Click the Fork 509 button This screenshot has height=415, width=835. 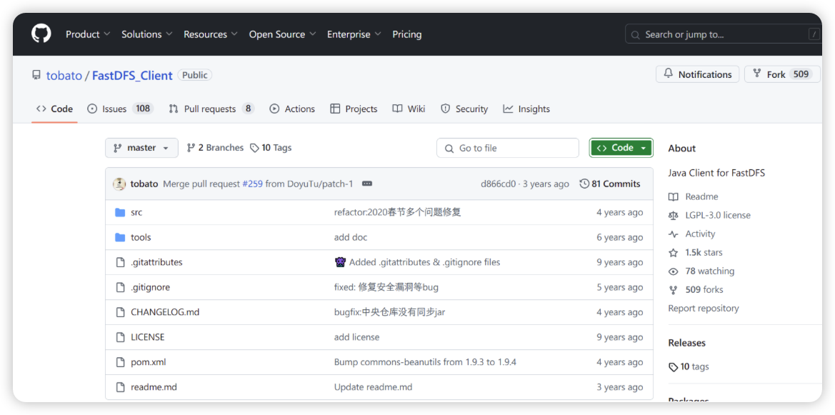pyautogui.click(x=782, y=74)
